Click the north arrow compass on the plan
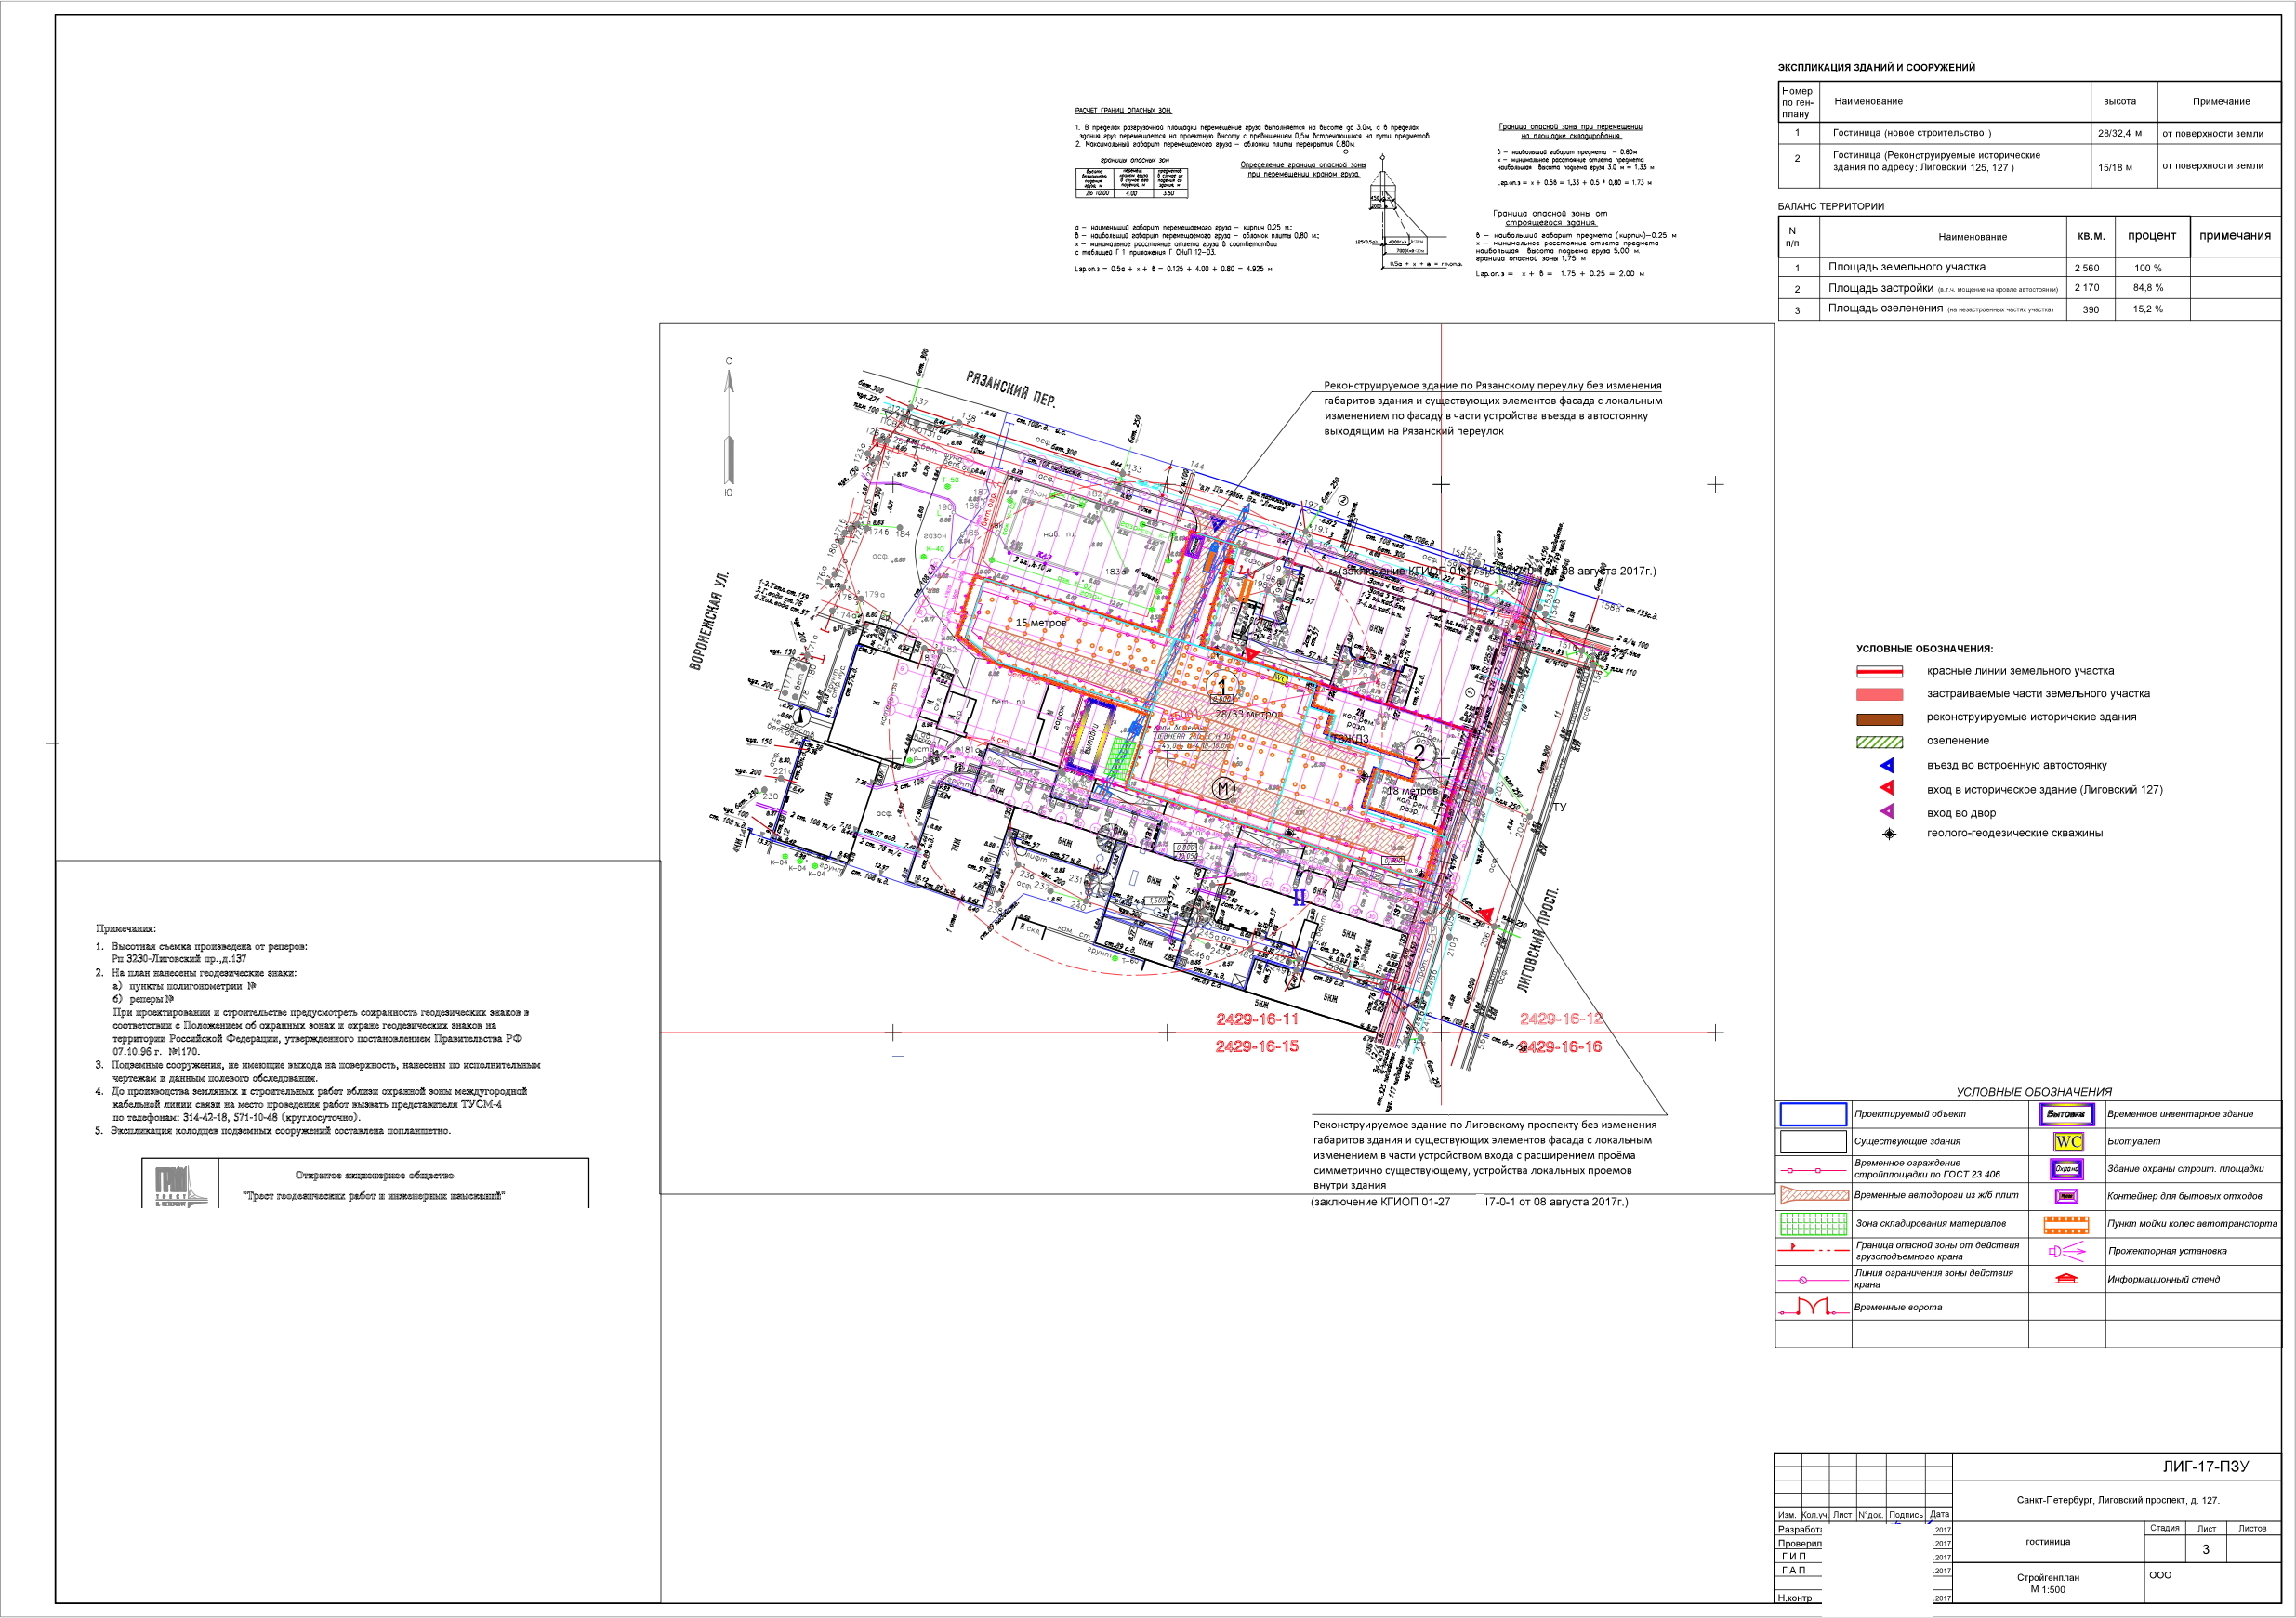2296x1618 pixels. 729,425
